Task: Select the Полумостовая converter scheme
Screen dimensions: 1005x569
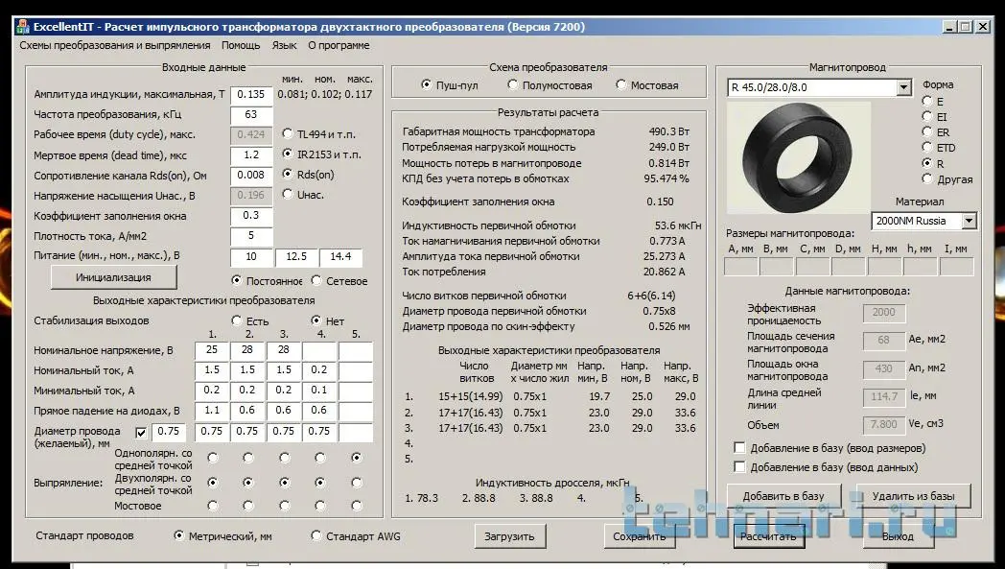Action: point(513,84)
